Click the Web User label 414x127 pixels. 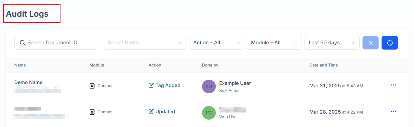tap(228, 117)
